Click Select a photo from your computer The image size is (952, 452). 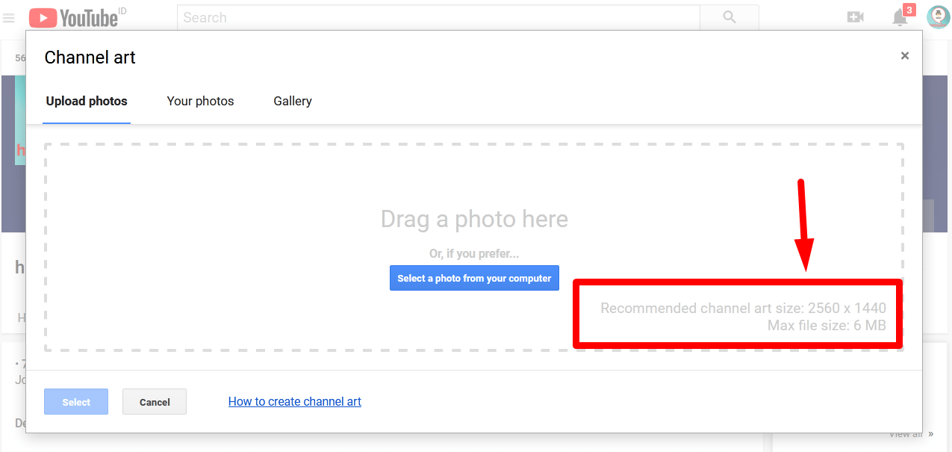pyautogui.click(x=474, y=278)
